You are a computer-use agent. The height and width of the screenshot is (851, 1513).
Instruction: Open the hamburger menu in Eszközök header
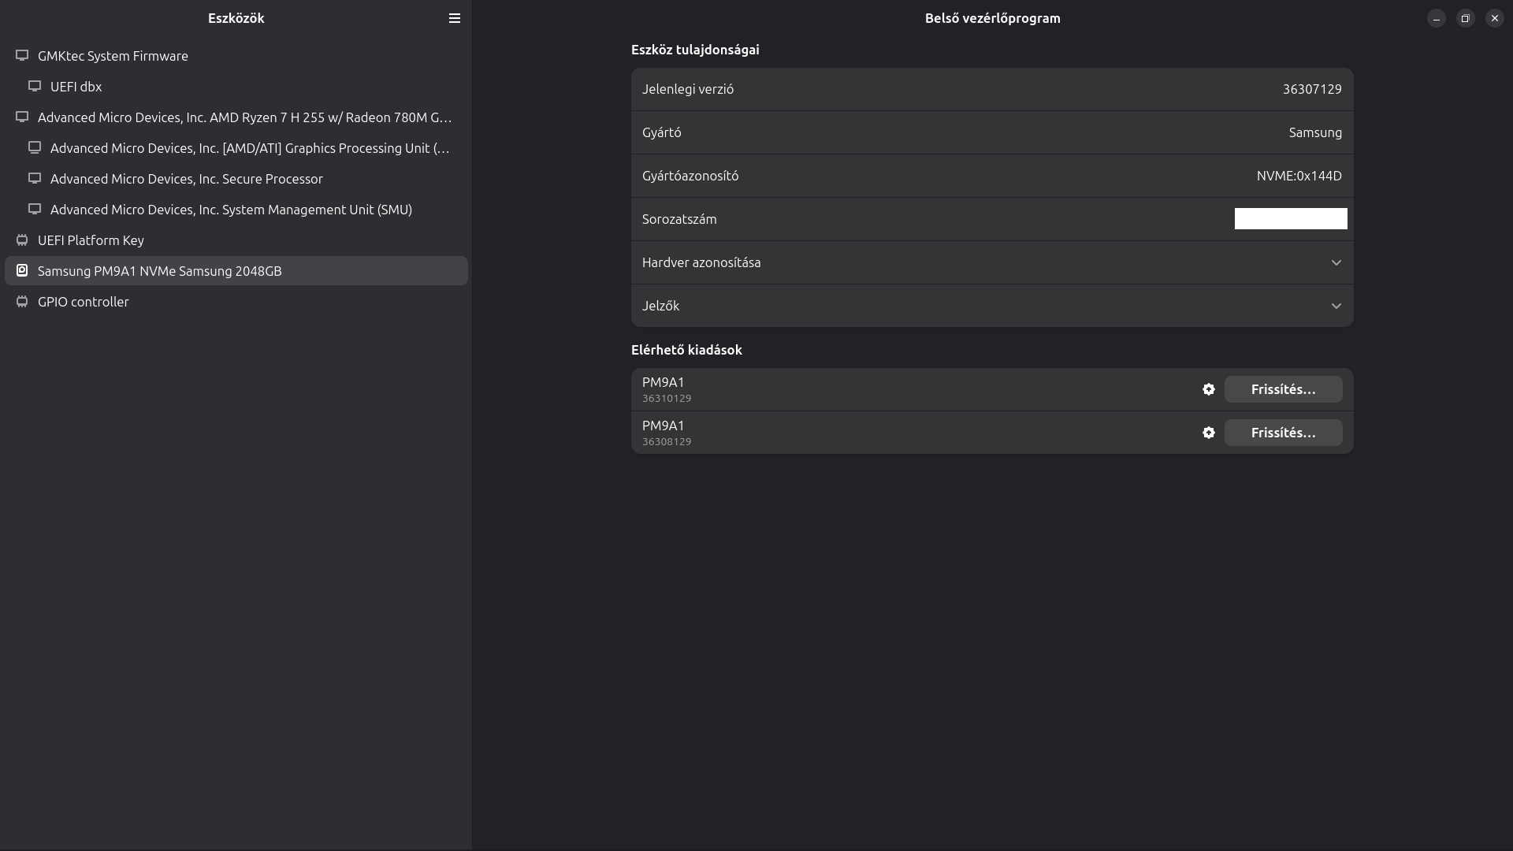pos(455,18)
